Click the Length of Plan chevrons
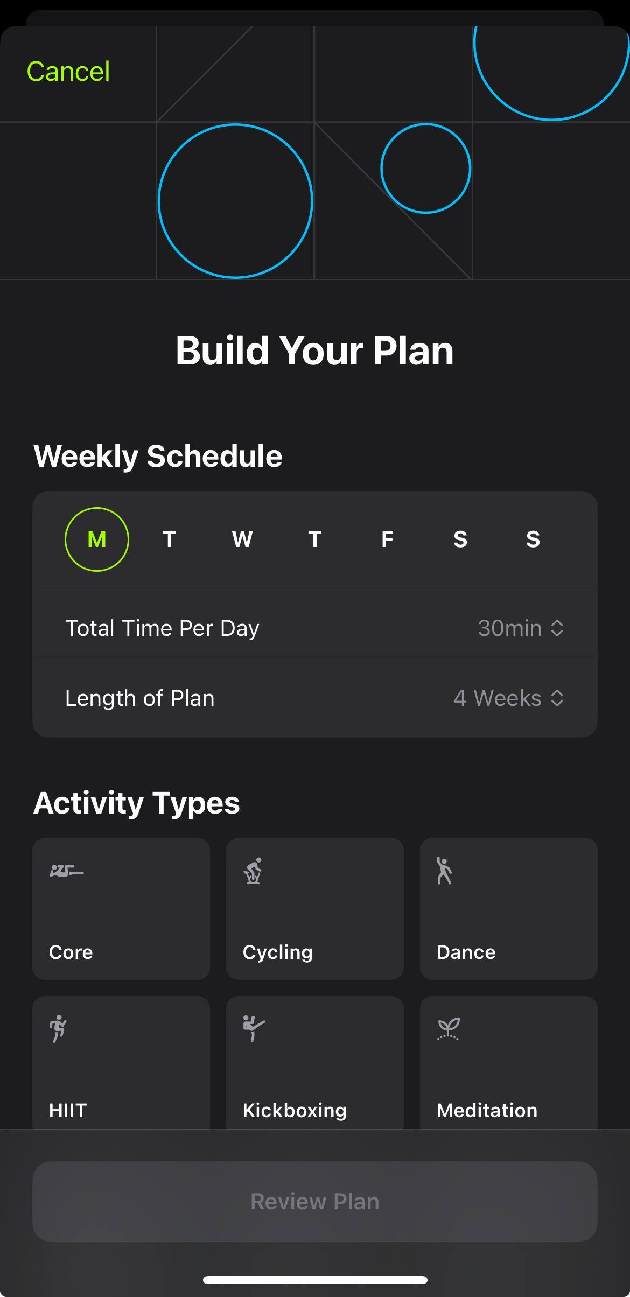 (557, 698)
